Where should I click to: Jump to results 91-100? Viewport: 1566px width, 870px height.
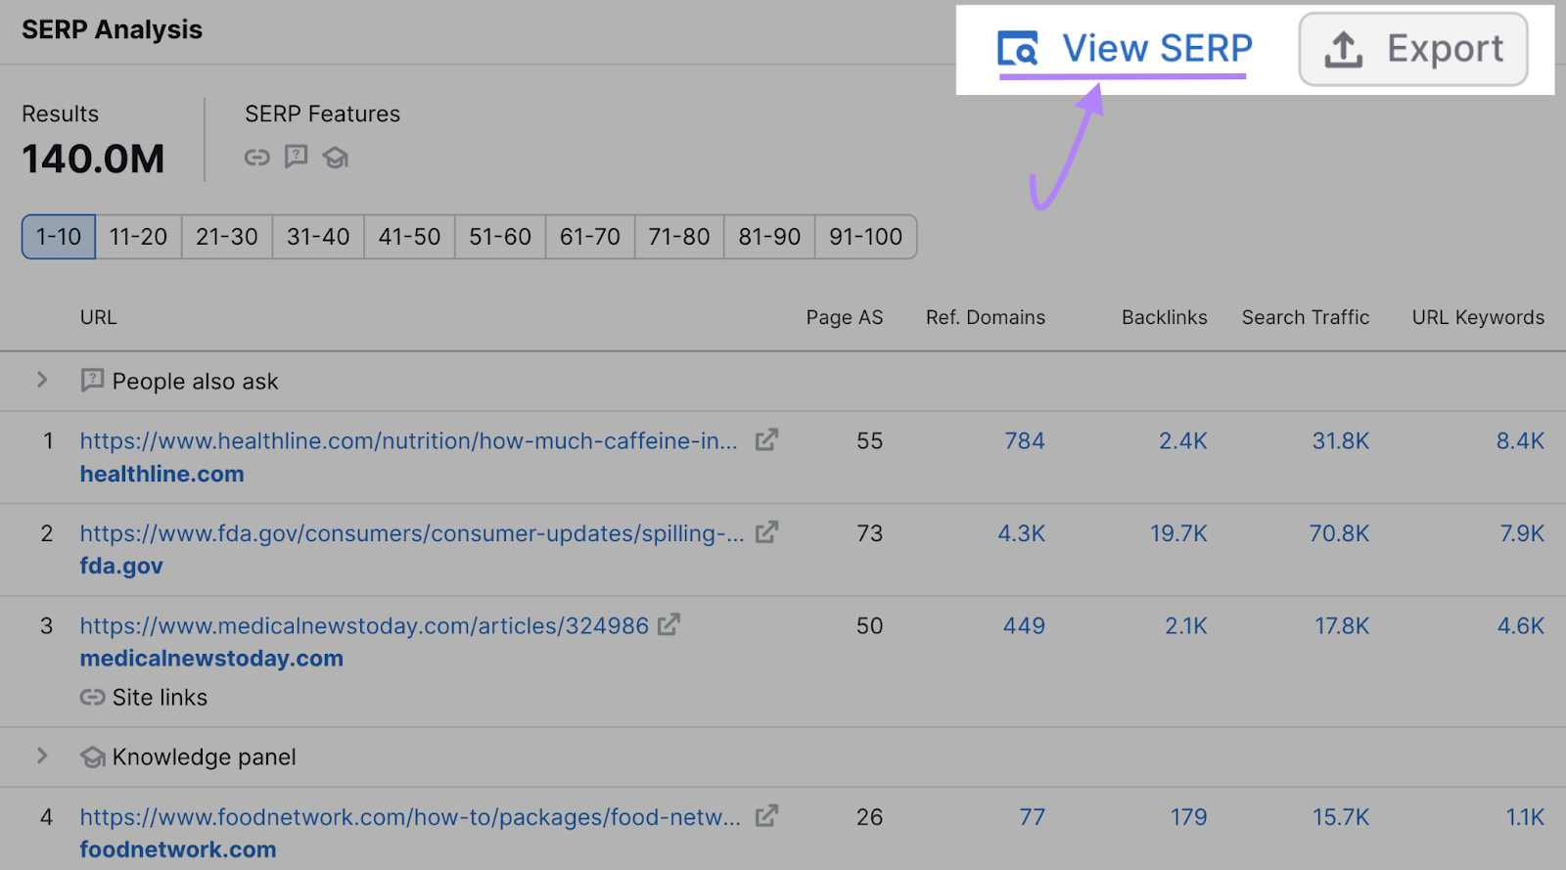pyautogui.click(x=866, y=237)
